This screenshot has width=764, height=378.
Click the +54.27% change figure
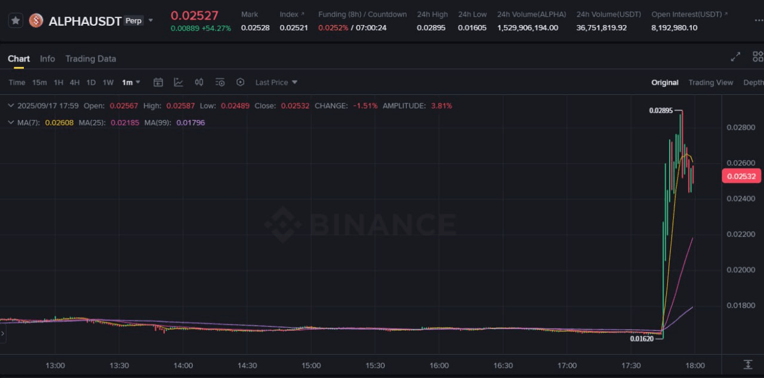coord(216,28)
